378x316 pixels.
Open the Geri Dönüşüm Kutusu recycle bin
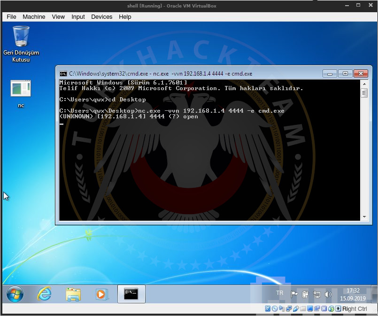(21, 44)
